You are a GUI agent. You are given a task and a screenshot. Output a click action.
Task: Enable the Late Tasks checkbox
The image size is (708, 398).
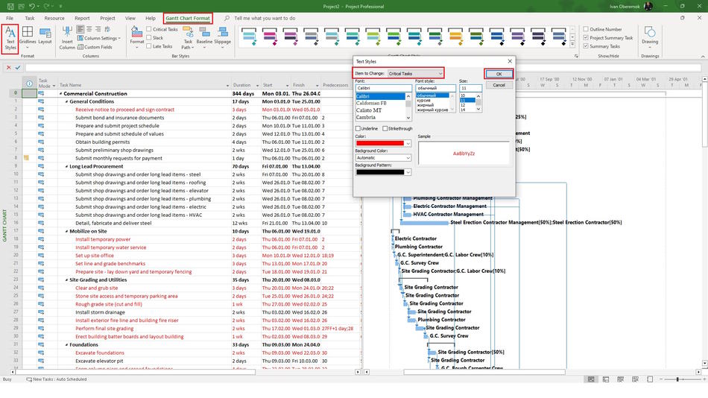point(148,46)
